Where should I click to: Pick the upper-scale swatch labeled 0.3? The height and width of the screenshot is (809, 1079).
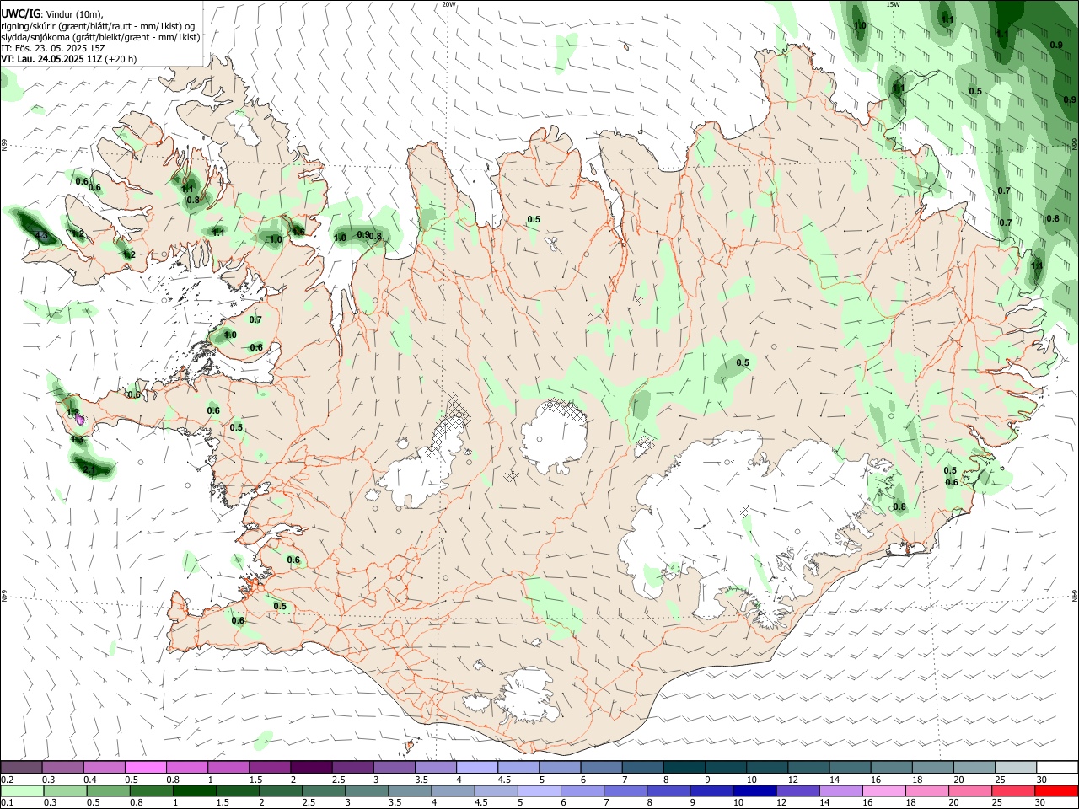(62, 767)
